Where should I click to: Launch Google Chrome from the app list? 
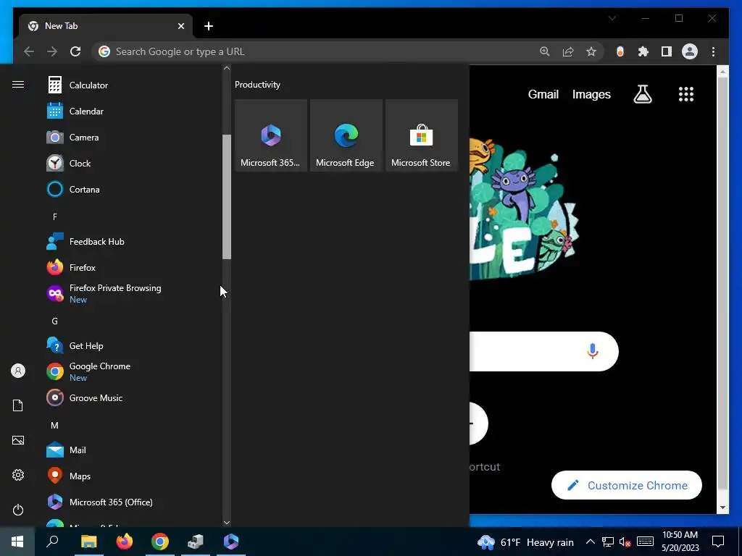click(x=133, y=371)
